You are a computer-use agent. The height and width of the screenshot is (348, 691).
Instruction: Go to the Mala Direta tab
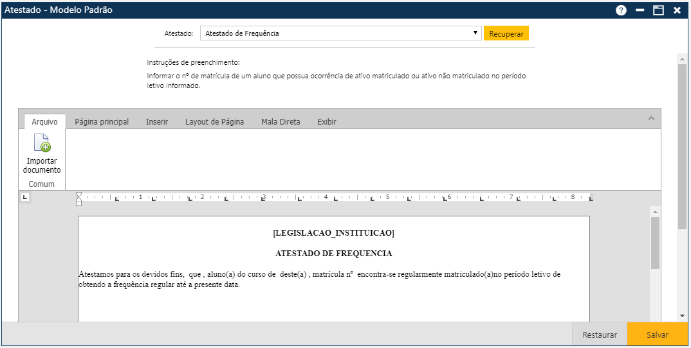[x=281, y=121]
